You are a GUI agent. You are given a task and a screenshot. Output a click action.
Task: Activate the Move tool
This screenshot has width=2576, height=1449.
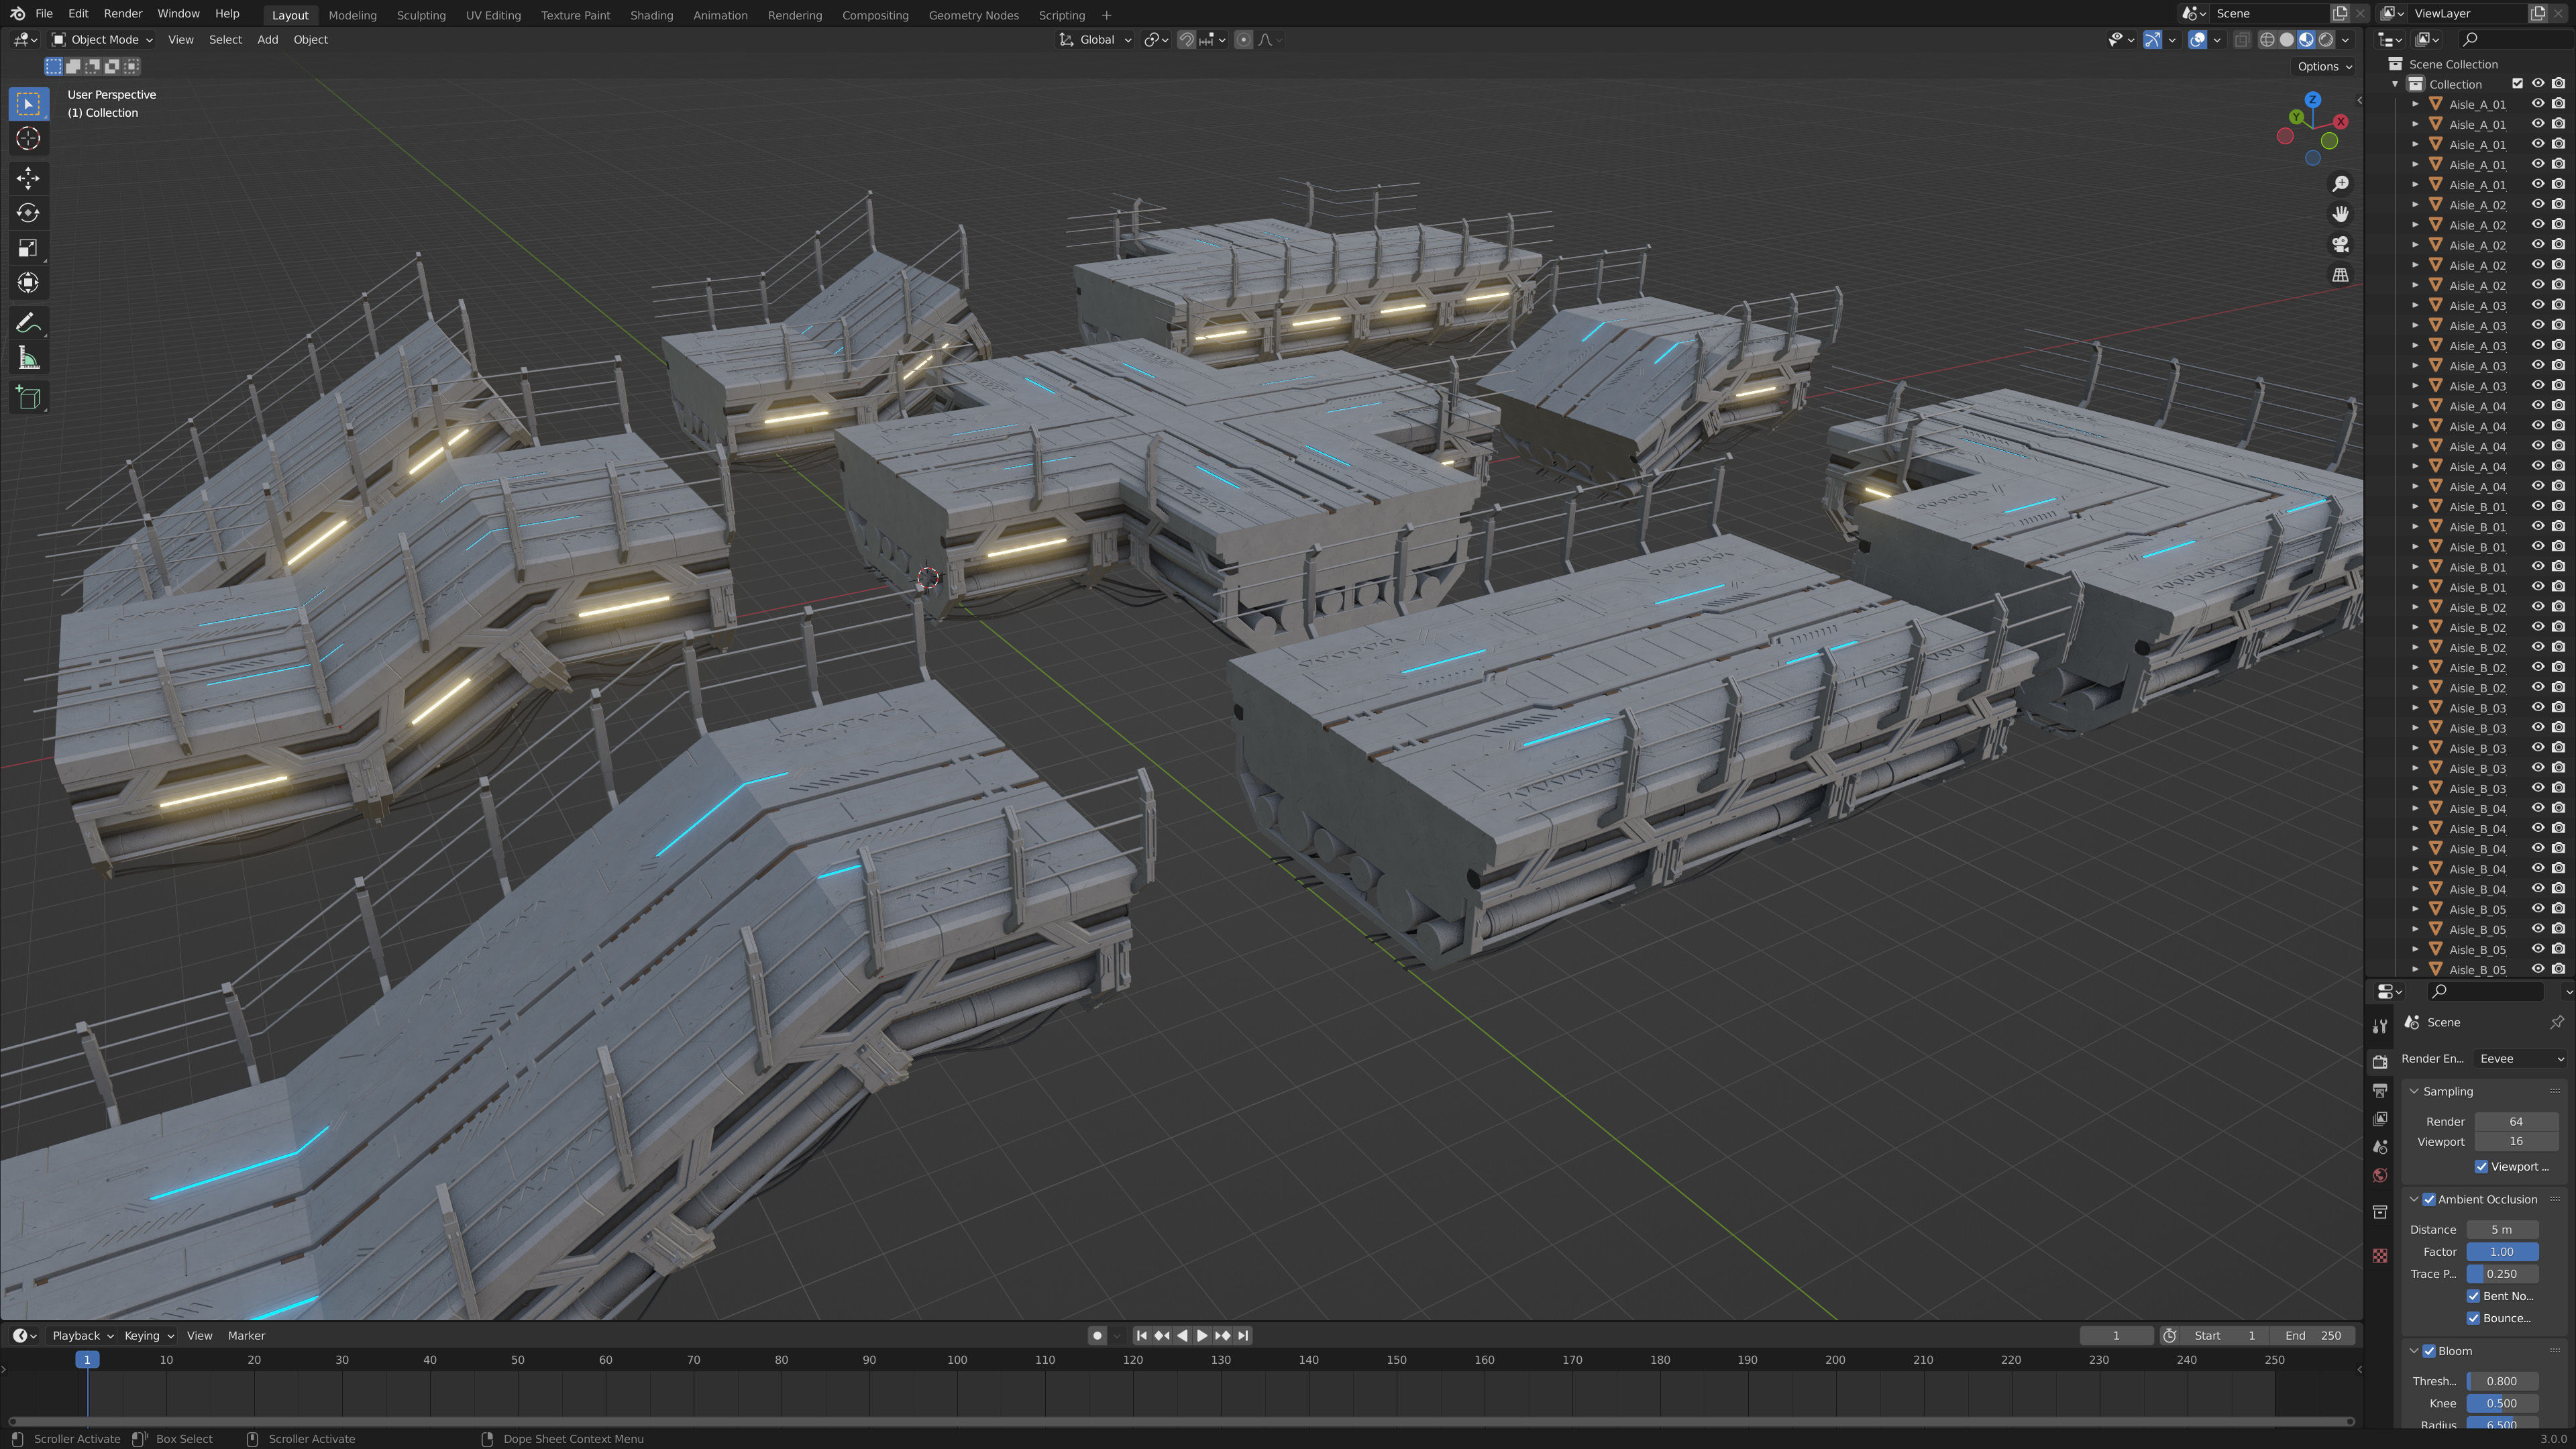click(x=28, y=178)
